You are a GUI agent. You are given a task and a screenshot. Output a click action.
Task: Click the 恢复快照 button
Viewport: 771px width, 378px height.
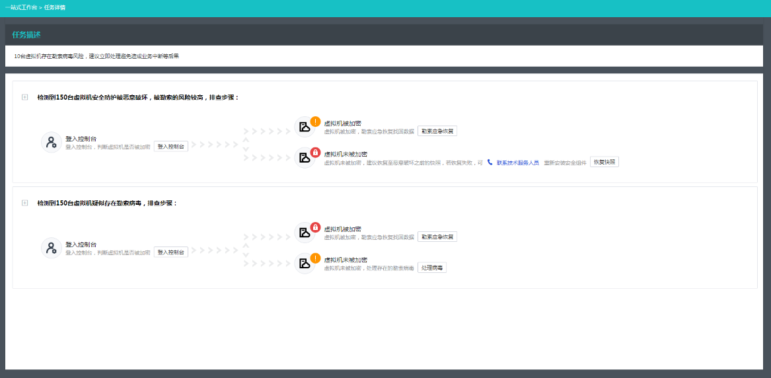pos(604,162)
